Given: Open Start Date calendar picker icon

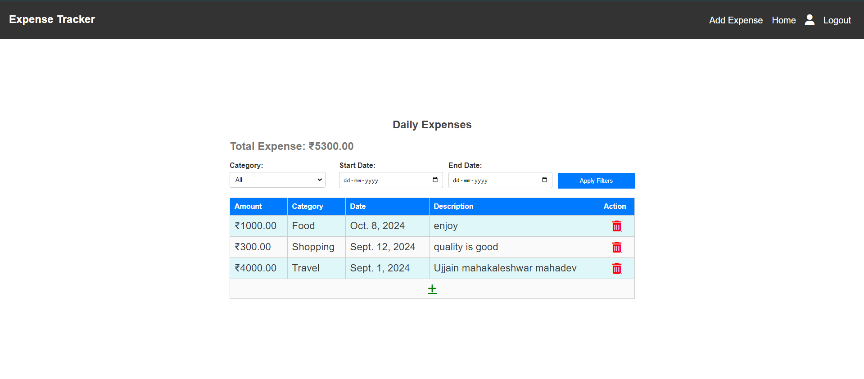Looking at the screenshot, I should point(435,180).
